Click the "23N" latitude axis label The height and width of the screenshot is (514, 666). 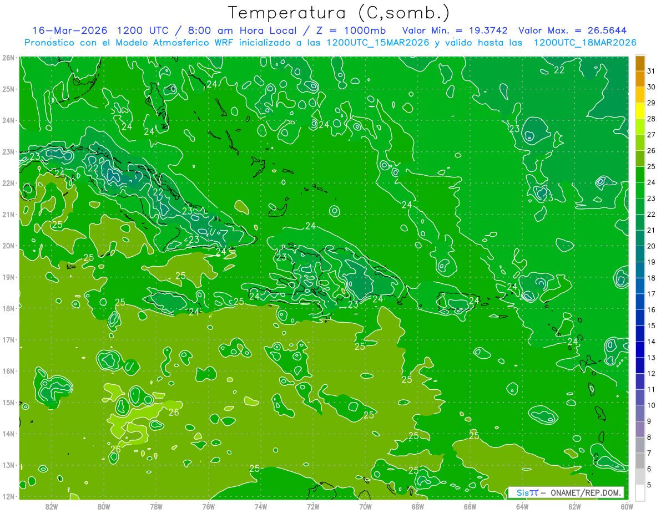[x=8, y=152]
